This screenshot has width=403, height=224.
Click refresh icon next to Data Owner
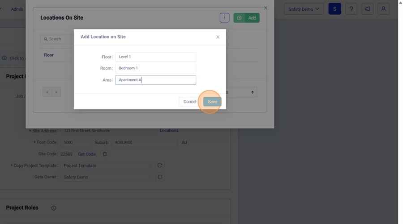tap(160, 177)
